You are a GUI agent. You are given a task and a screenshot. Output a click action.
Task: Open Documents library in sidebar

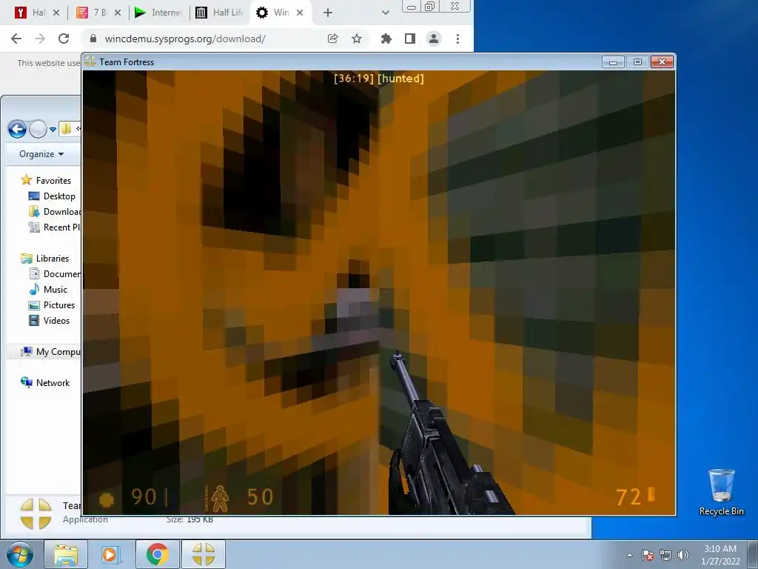(55, 274)
